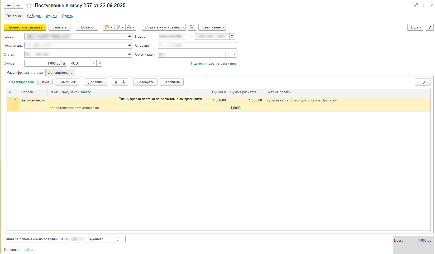
Task: Open the Отчеты tab
Action: click(x=68, y=16)
